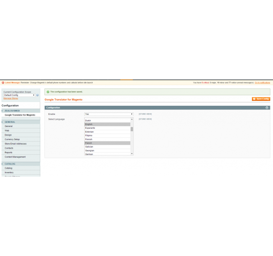The image size is (273, 256).
Task: Click the green success checkmark icon
Action: pyautogui.click(x=48, y=92)
